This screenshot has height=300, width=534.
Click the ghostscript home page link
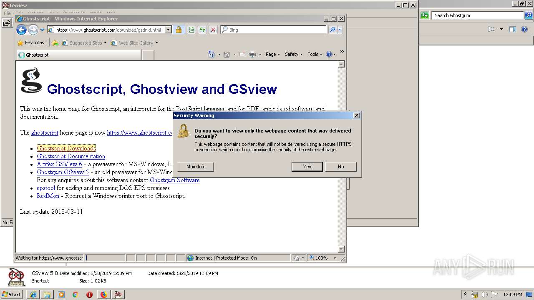(45, 132)
